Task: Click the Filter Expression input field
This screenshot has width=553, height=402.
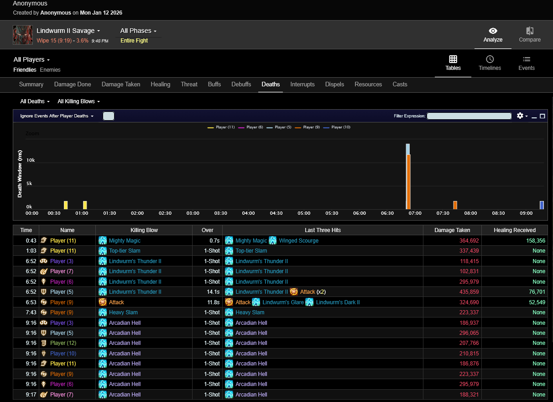Action: coord(469,116)
